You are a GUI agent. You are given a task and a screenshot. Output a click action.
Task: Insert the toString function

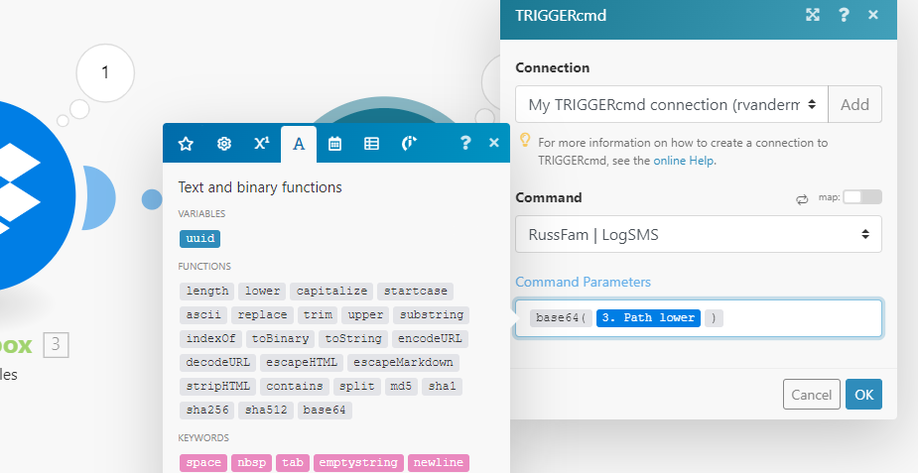(x=353, y=338)
